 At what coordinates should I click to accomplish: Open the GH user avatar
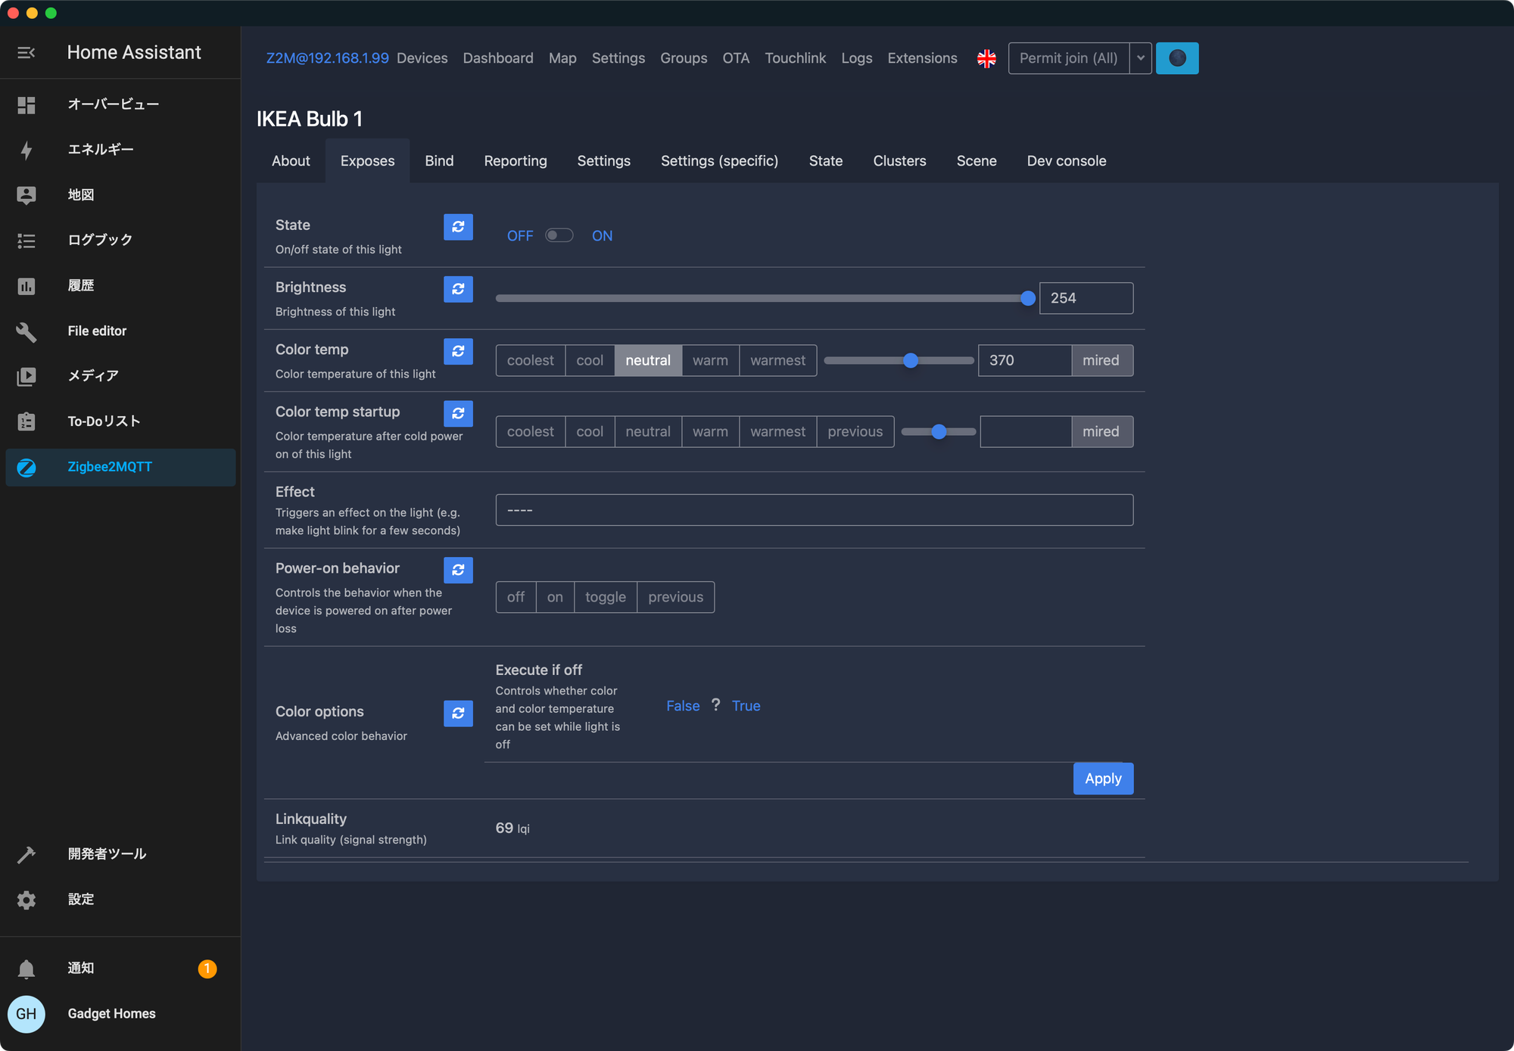[x=26, y=1014]
